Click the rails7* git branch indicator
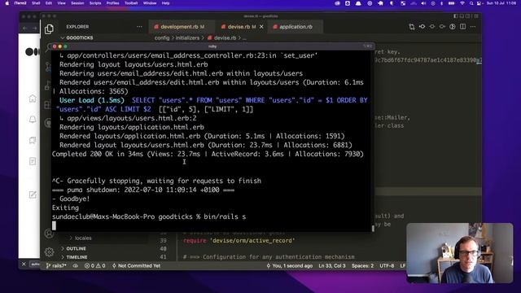The width and height of the screenshot is (521, 293). pos(56,266)
